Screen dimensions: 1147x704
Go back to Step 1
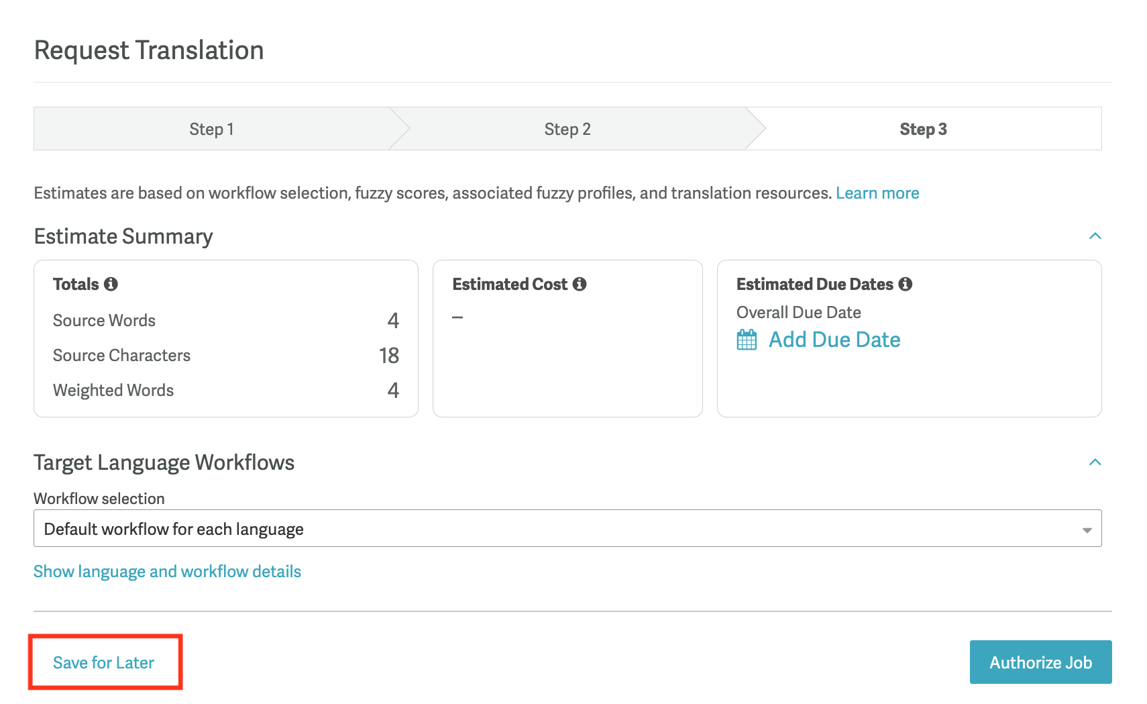coord(211,129)
